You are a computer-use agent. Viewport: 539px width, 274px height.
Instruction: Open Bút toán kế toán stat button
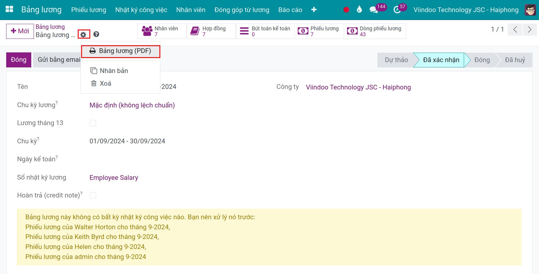pyautogui.click(x=265, y=31)
